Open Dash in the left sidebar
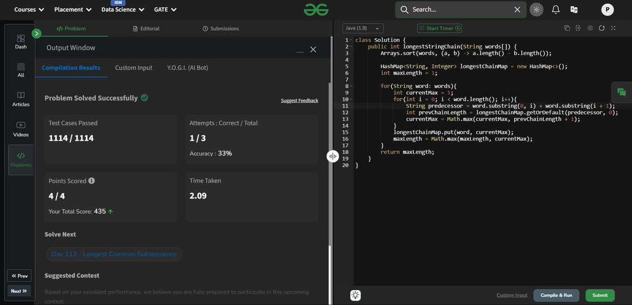632x305 pixels. click(21, 42)
